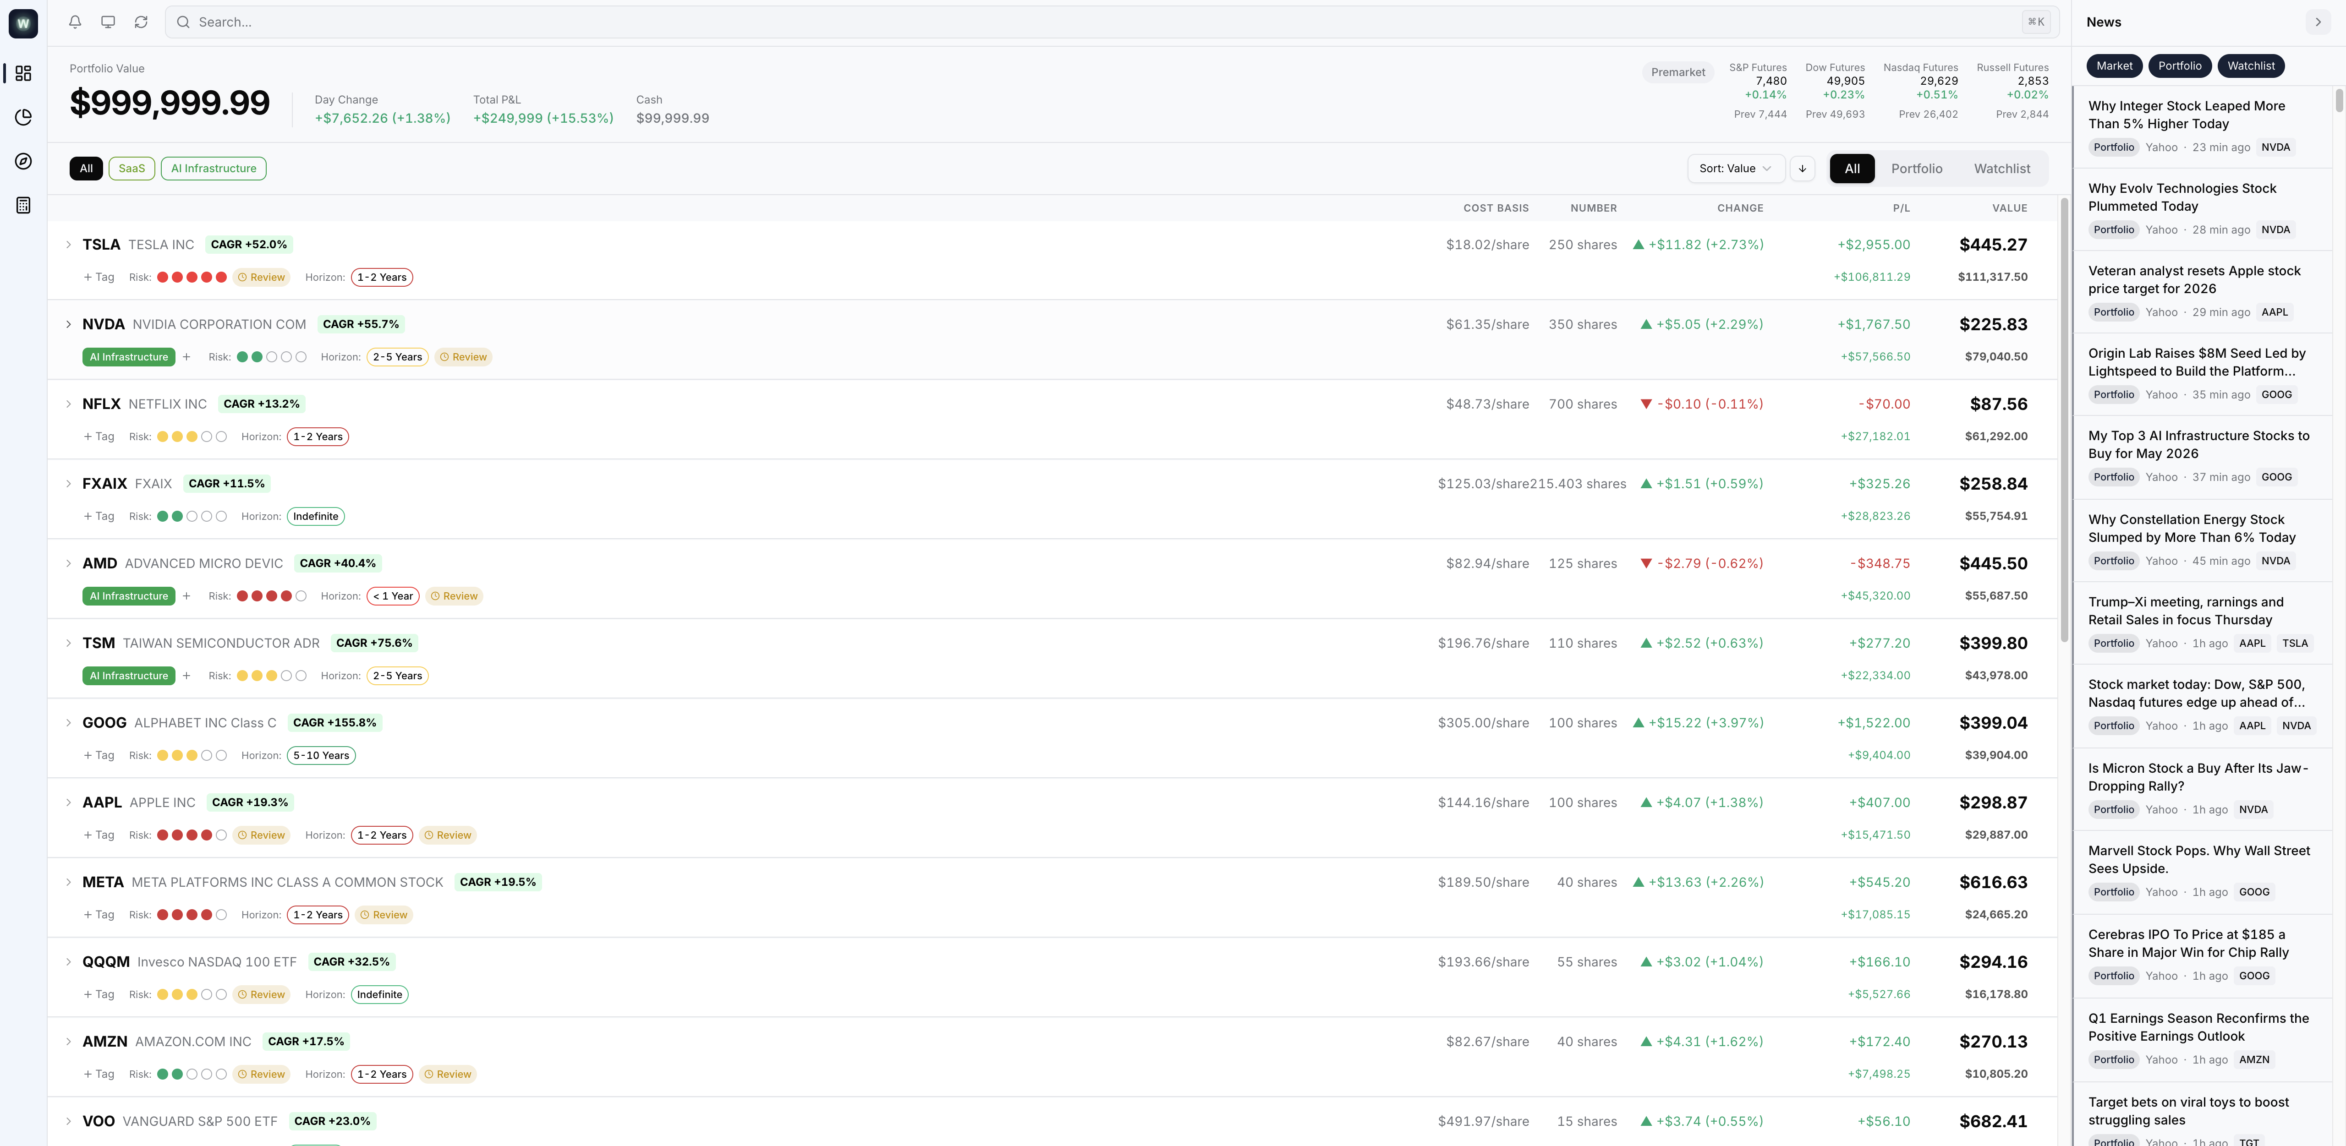The image size is (2346, 1146).
Task: Open TSLA's 1-2 Years horizon selector
Action: (x=382, y=278)
